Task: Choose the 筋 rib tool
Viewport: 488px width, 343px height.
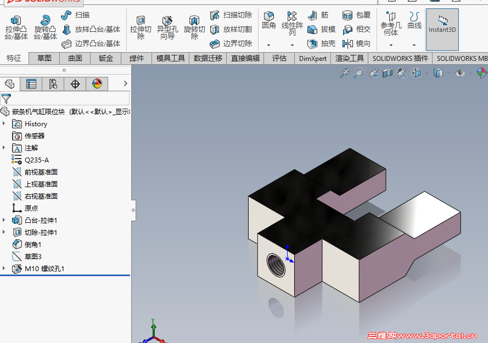Action: pyautogui.click(x=318, y=15)
